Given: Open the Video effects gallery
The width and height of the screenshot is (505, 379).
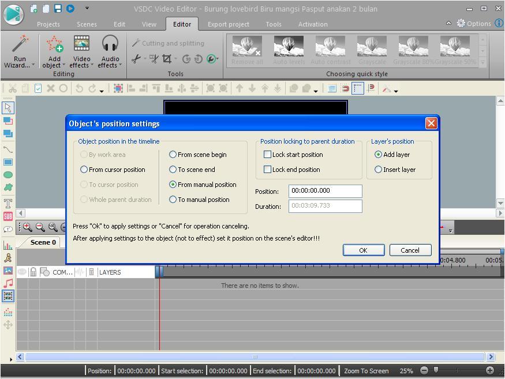Looking at the screenshot, I should (x=81, y=51).
